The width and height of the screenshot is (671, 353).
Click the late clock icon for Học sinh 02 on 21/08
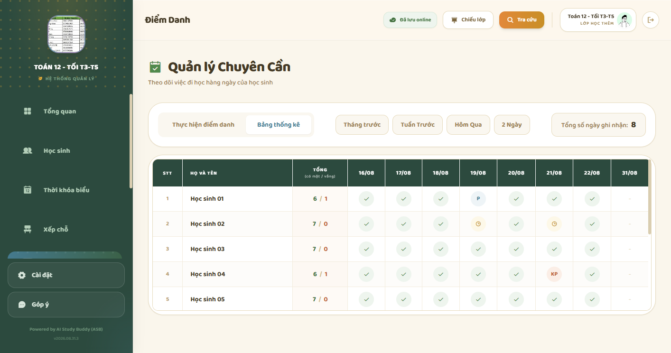point(554,224)
